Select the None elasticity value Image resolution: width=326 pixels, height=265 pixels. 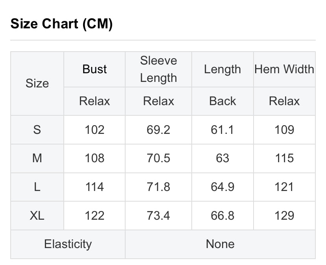click(220, 244)
